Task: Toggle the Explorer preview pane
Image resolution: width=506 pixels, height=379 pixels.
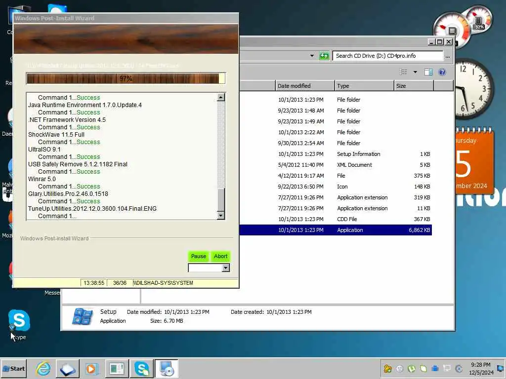Action: (x=428, y=72)
